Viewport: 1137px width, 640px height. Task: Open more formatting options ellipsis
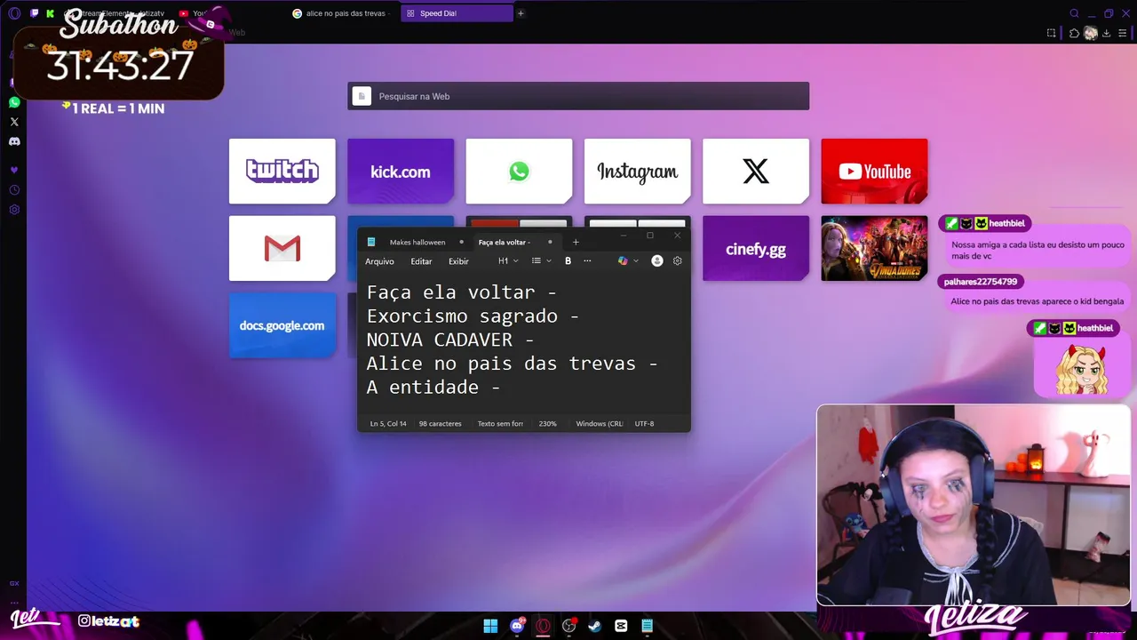tap(587, 261)
